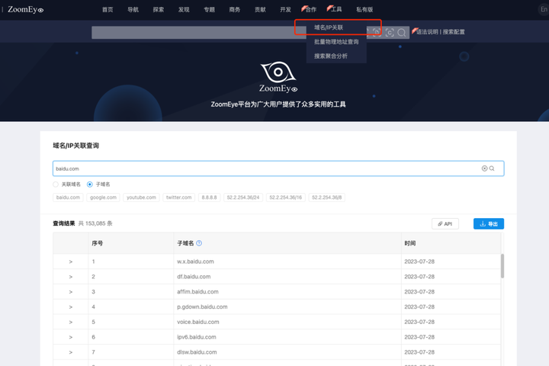Click the bracketed file icon in the top search bar
Screen dimensions: 549x366
pos(377,32)
